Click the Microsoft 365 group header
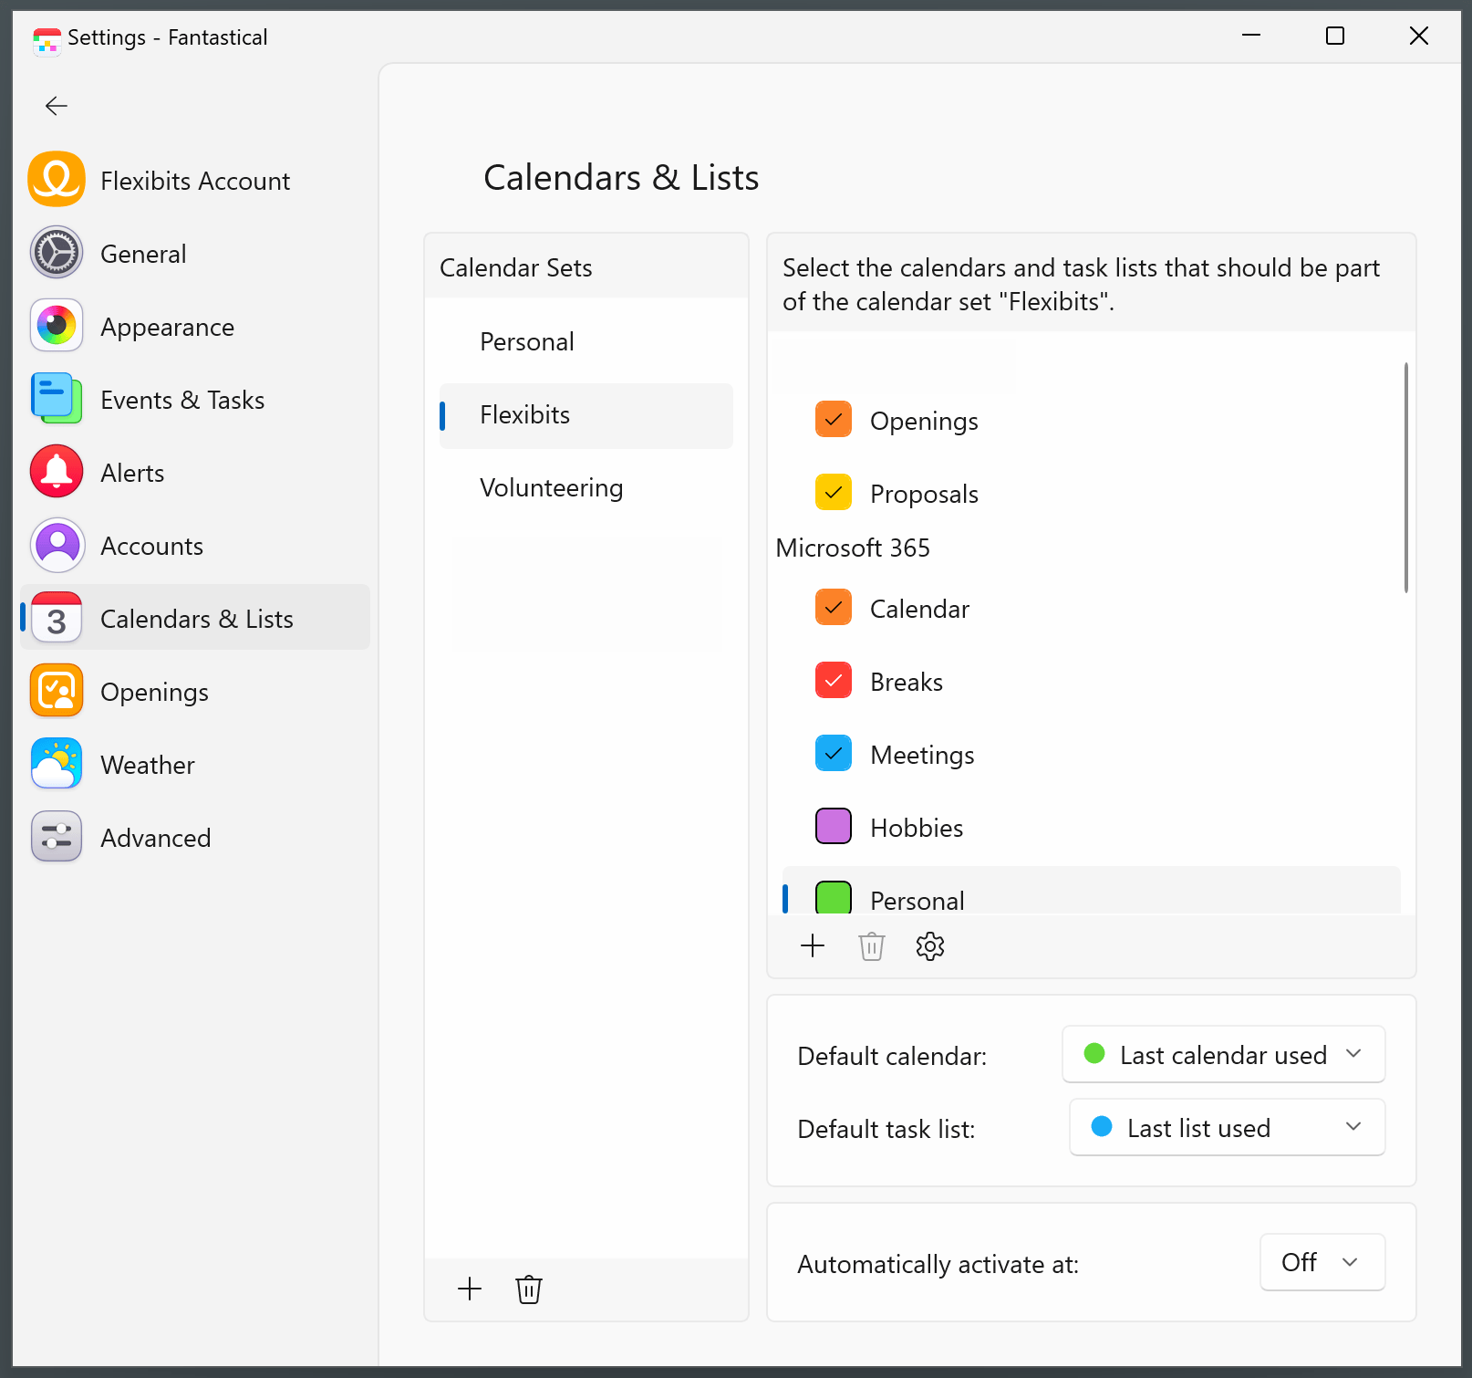This screenshot has width=1472, height=1378. pos(853,548)
